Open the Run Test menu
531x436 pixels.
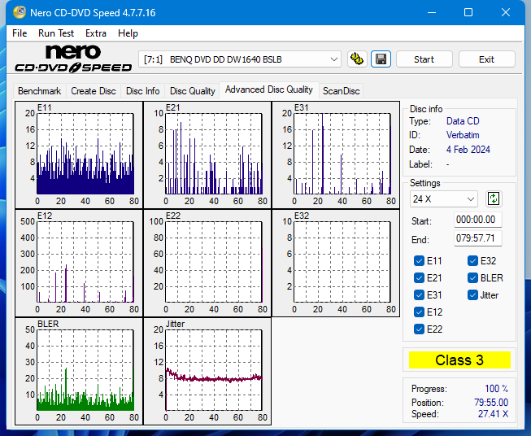[56, 33]
